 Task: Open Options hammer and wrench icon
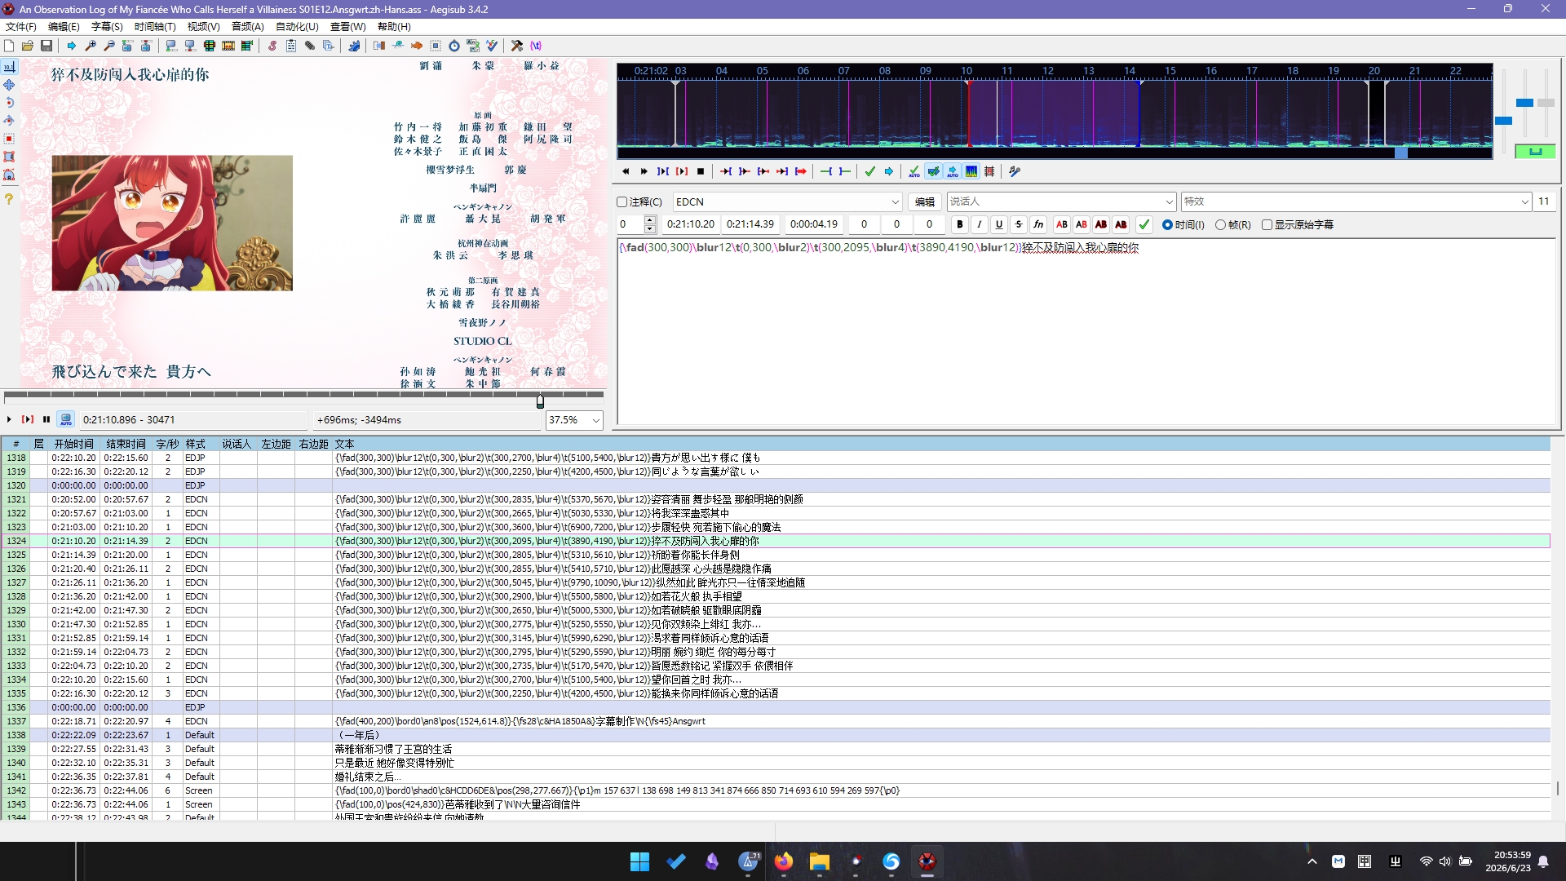(517, 46)
